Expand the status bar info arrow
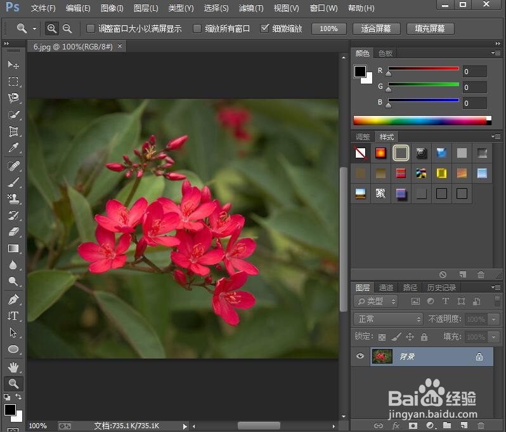The height and width of the screenshot is (432, 506). point(185,426)
